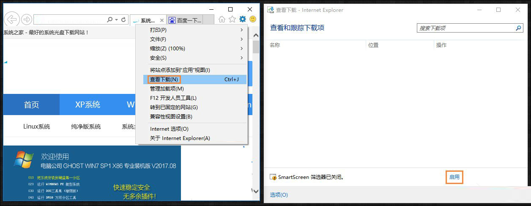The image size is (531, 206).
Task: Click the magnifier icon in download search box
Action: 518,28
